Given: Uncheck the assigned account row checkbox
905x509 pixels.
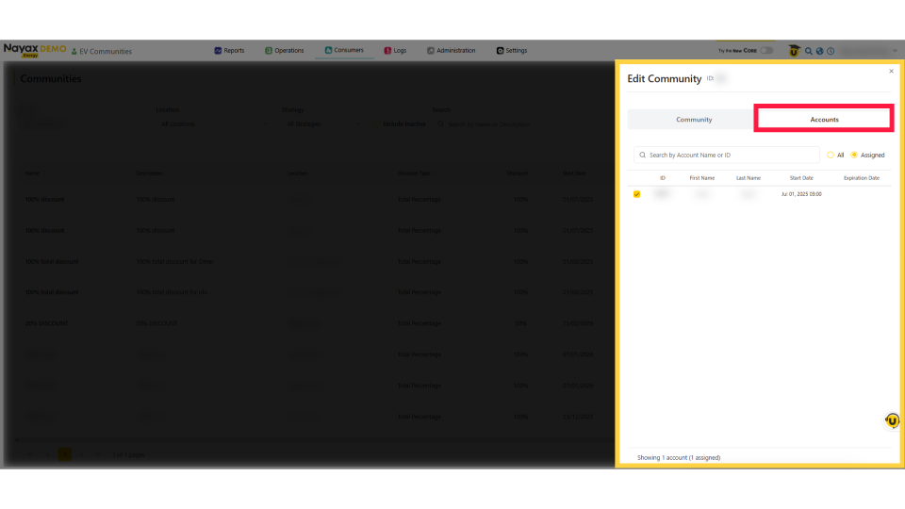Looking at the screenshot, I should tap(637, 194).
